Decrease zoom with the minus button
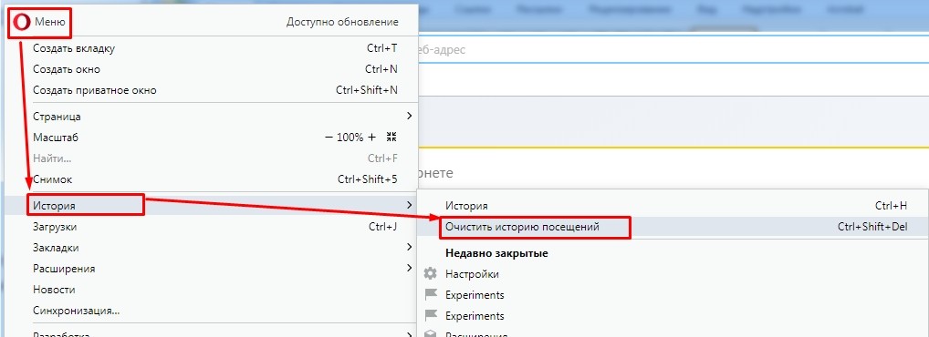Viewport: 929px width, 337px height. (329, 138)
